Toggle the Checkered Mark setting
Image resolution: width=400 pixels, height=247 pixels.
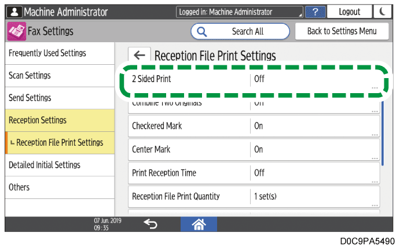tap(254, 126)
